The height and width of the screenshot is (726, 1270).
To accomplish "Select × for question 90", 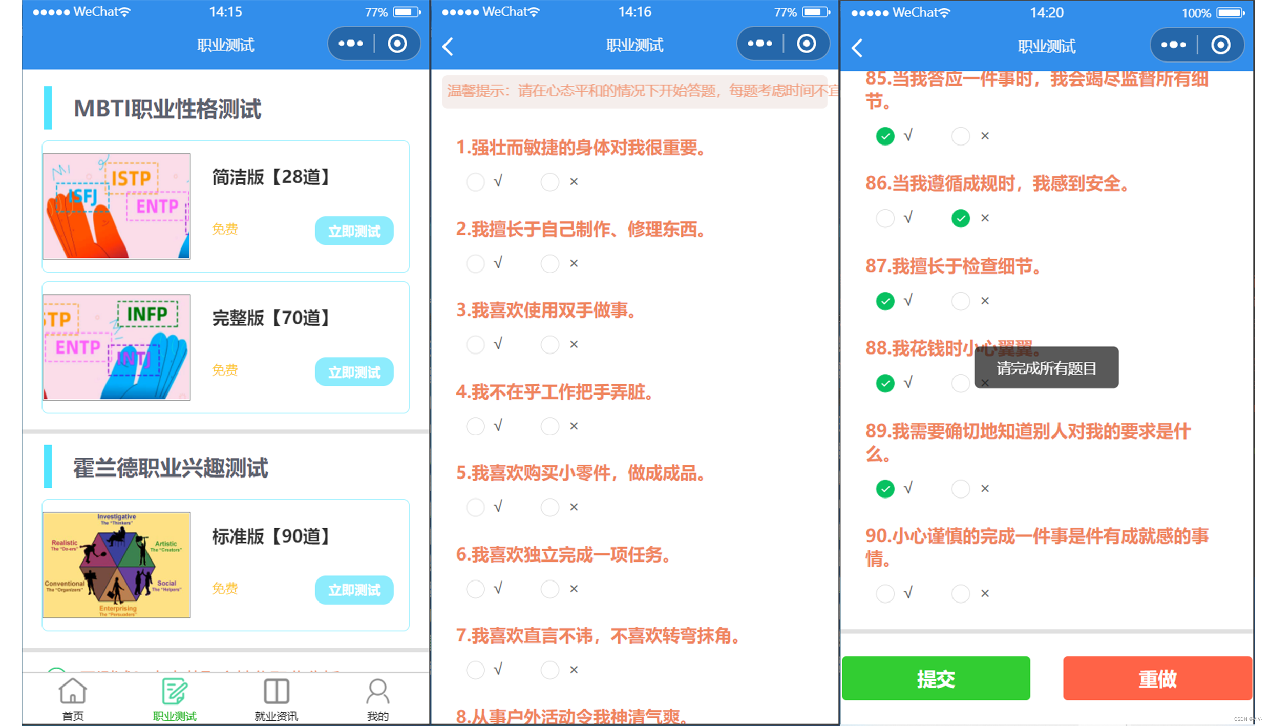I will 960,594.
